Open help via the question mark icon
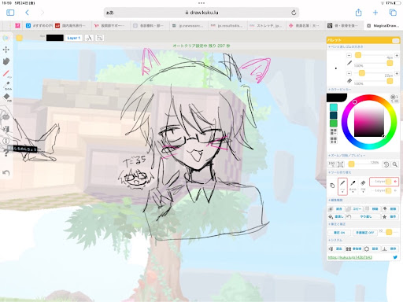Image resolution: width=403 pixels, height=302 pixels. pyautogui.click(x=6, y=153)
